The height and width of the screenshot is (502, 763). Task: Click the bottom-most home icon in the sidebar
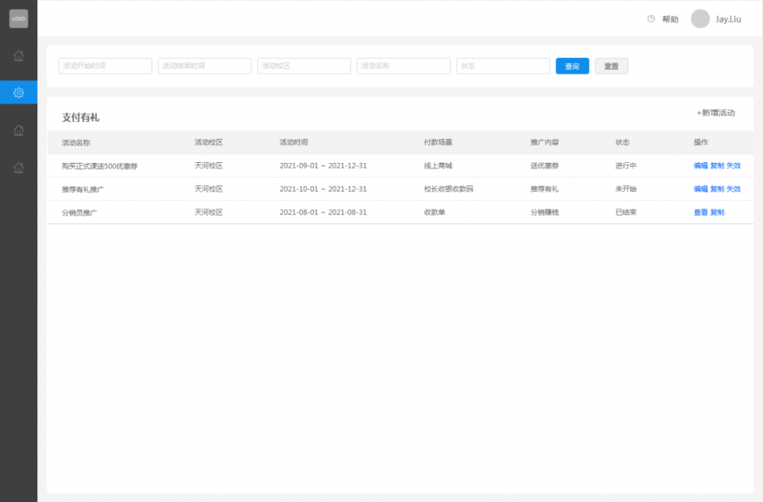coord(19,167)
